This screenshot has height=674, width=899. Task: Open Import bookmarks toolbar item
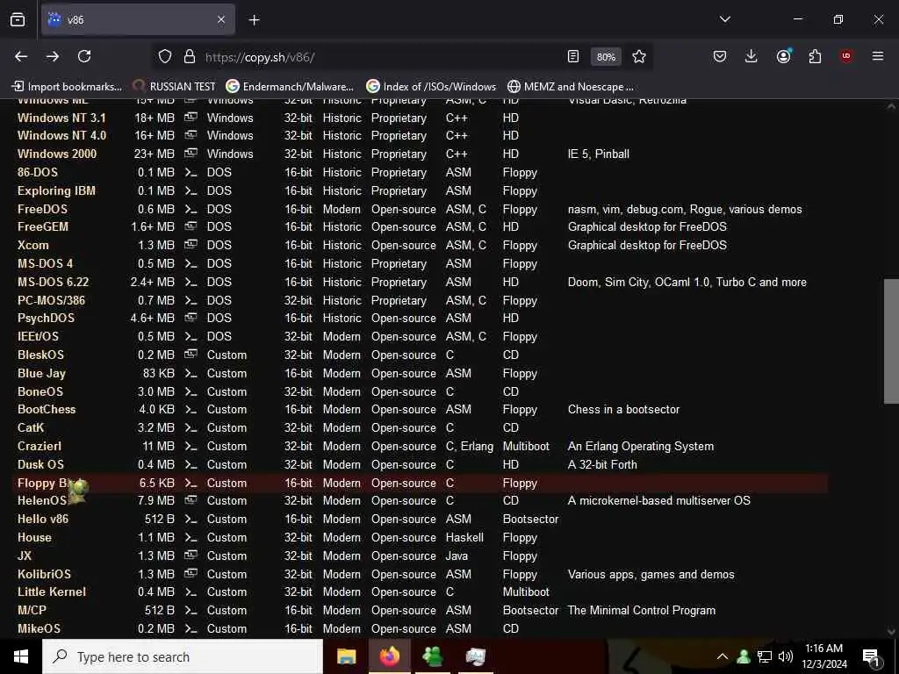67,87
